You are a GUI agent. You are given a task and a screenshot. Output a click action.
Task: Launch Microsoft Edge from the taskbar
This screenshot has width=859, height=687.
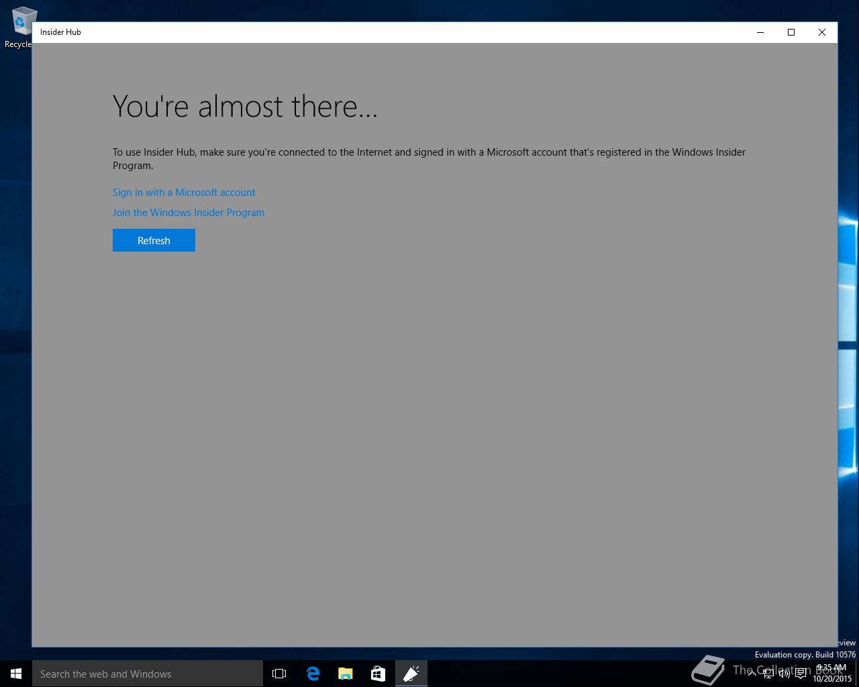[312, 674]
